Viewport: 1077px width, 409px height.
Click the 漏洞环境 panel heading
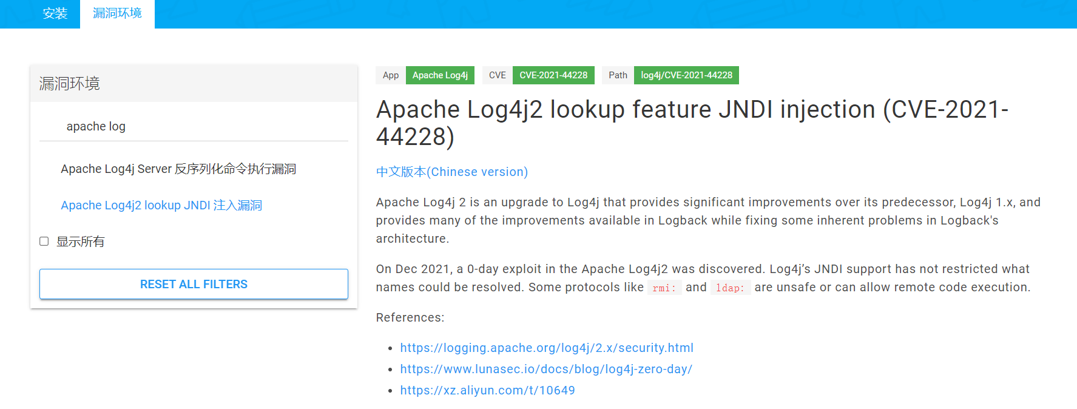(x=70, y=84)
